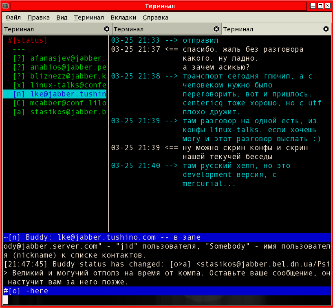
Task: Open the Терминал menu
Action: tap(89, 17)
